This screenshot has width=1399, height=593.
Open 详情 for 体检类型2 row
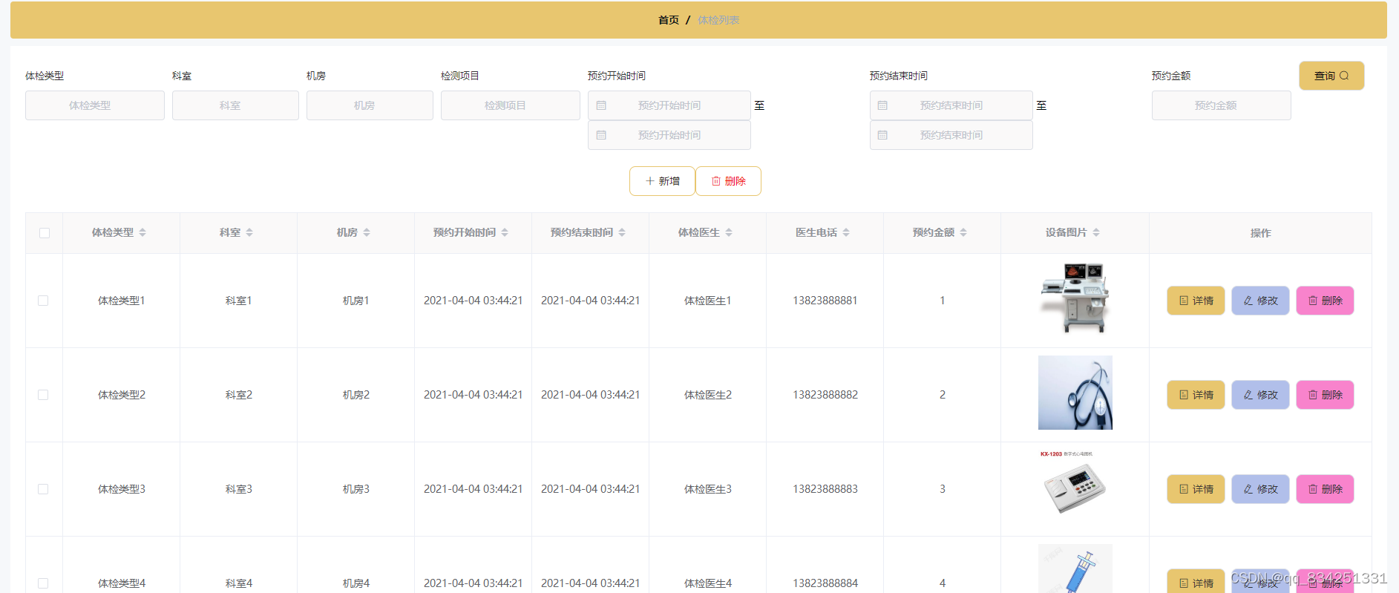point(1196,395)
